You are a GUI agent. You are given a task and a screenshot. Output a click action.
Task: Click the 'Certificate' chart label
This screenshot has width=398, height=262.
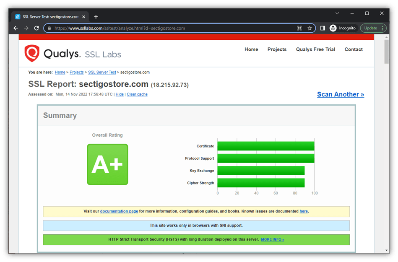click(206, 146)
